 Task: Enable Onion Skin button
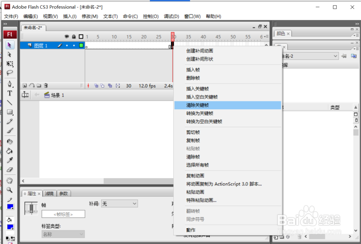pos(96,86)
